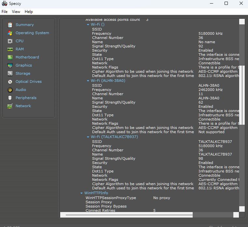Collapse the Wi-Fi (ALHN-38A0) node
Image resolution: width=248 pixels, height=227 pixels.
tap(88, 81)
